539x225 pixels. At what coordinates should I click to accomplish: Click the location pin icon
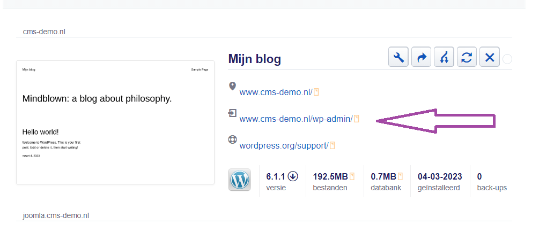(x=232, y=86)
